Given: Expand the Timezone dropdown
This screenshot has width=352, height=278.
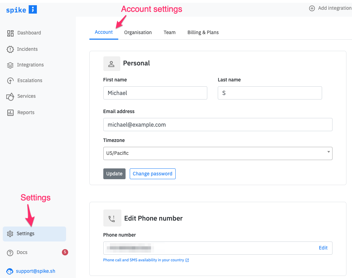Looking at the screenshot, I should click(218, 153).
